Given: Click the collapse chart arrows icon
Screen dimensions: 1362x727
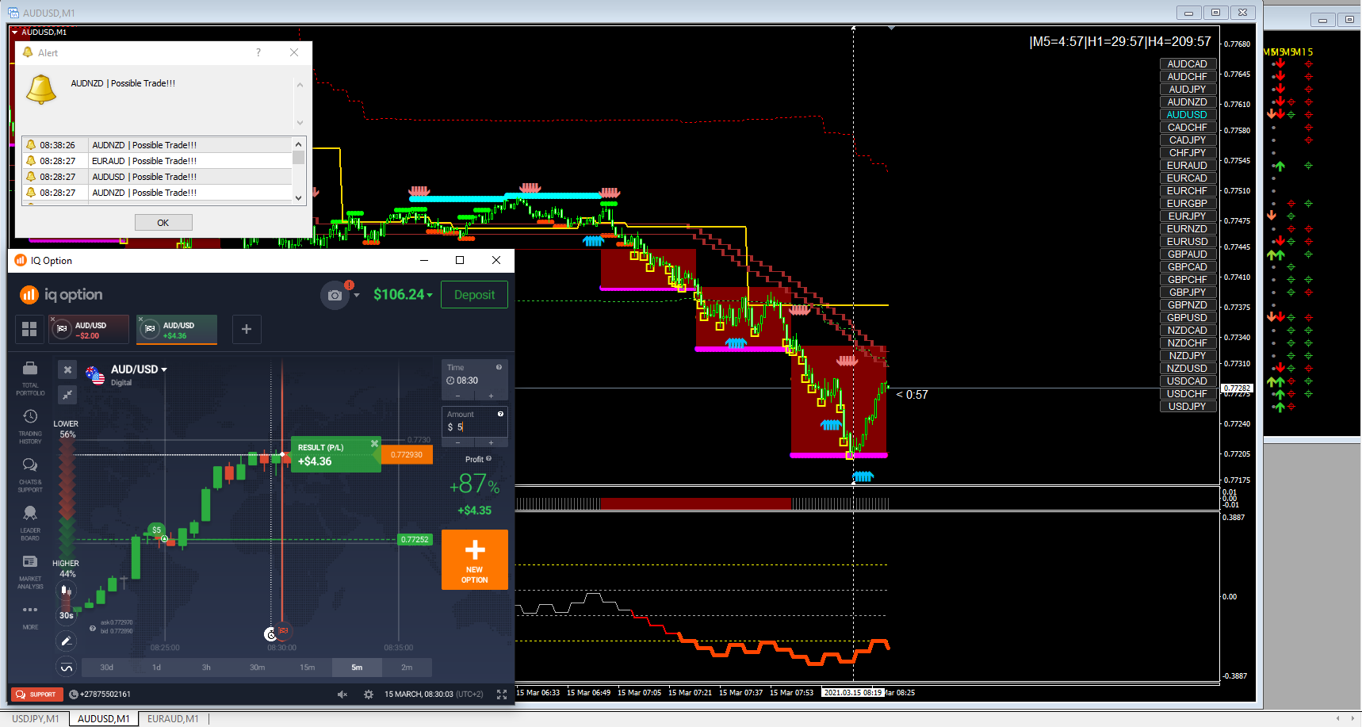Looking at the screenshot, I should pyautogui.click(x=67, y=394).
